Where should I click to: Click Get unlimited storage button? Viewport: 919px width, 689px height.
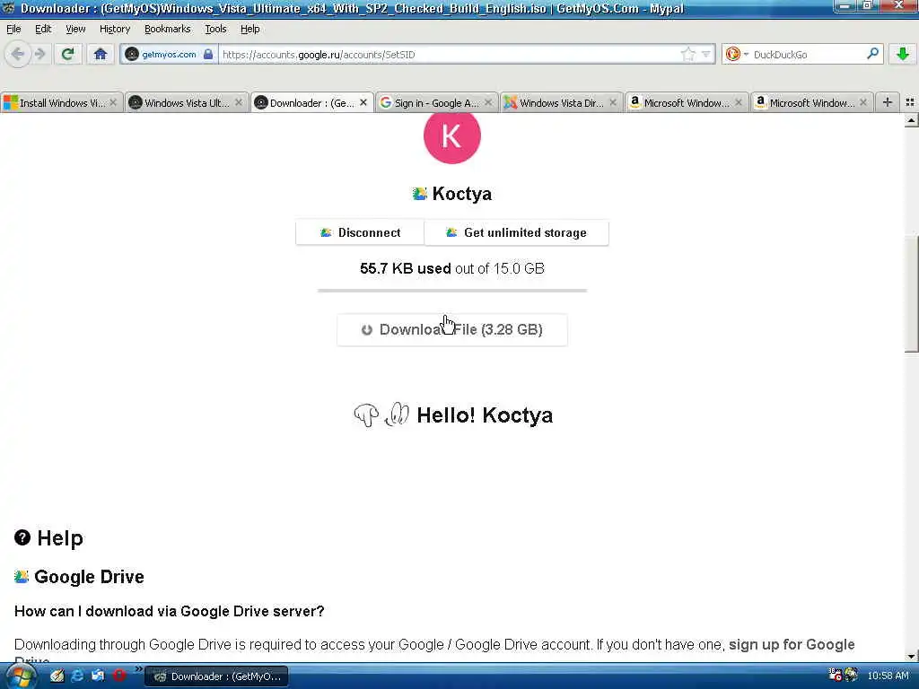[x=516, y=232]
